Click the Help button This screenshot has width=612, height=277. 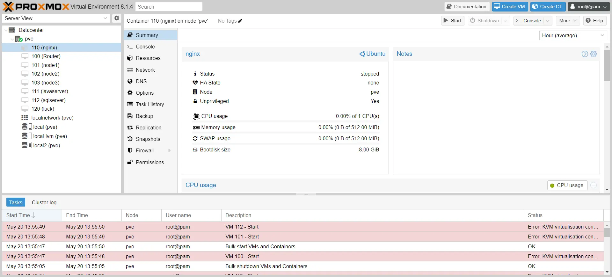pos(595,21)
